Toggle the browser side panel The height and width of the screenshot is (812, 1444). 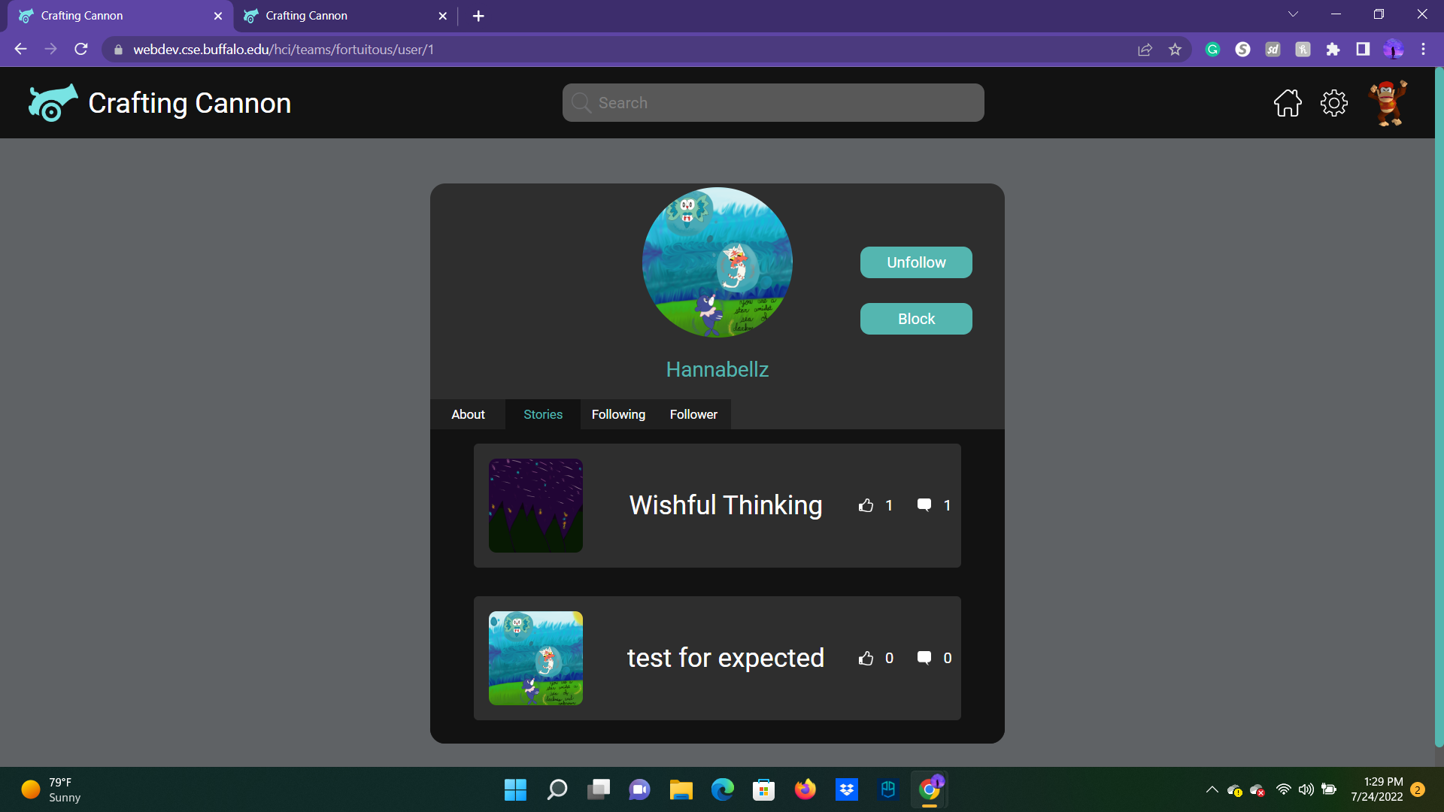point(1363,50)
